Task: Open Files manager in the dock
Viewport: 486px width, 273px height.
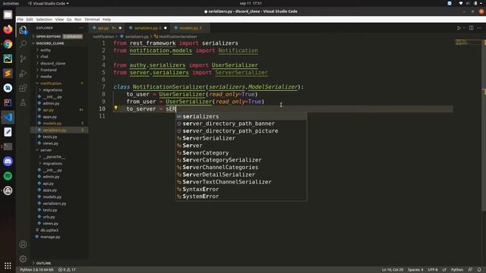Action: point(8,14)
